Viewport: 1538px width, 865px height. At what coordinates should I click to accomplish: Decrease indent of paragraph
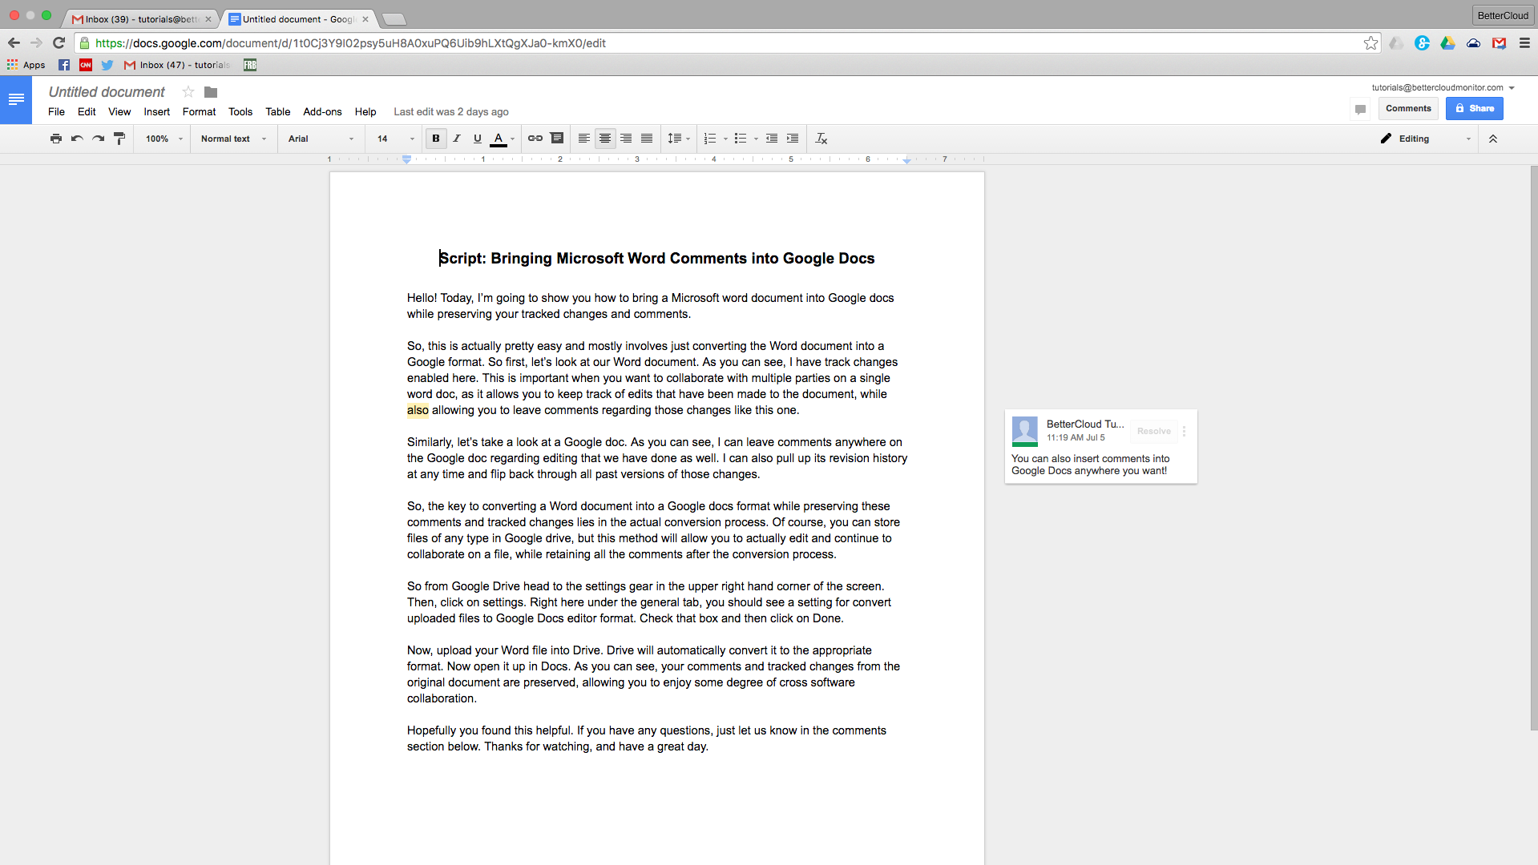[772, 139]
